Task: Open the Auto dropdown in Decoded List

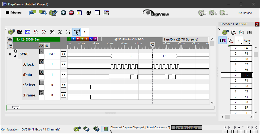Action: (247, 41)
